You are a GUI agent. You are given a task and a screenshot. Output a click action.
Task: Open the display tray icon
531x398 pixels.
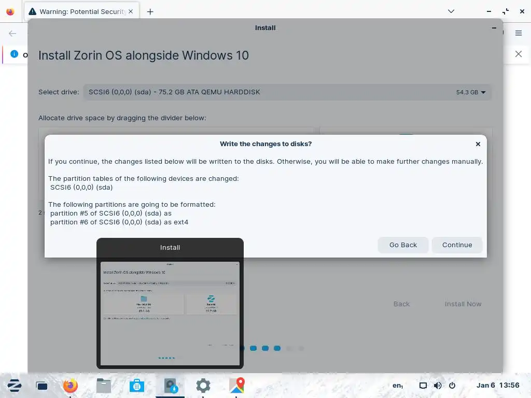(x=423, y=386)
